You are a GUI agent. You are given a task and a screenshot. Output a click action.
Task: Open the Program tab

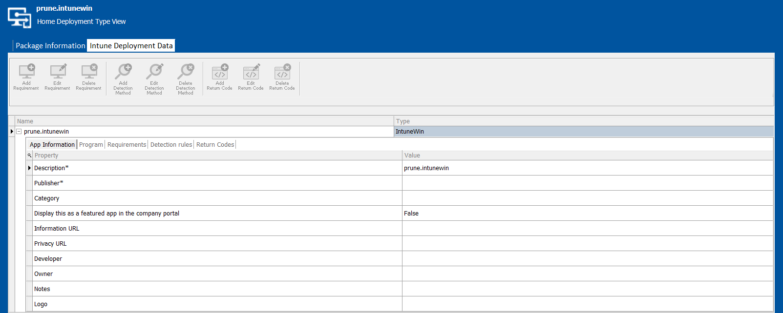tap(91, 145)
